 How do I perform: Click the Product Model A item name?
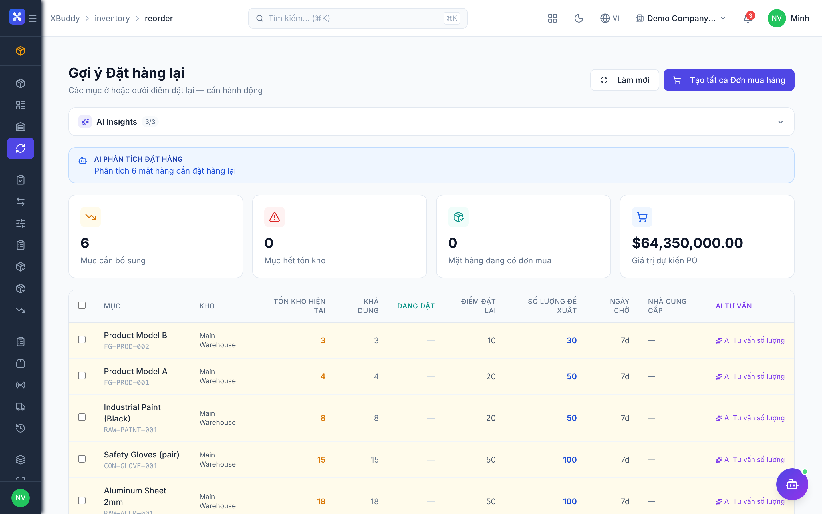pos(136,371)
